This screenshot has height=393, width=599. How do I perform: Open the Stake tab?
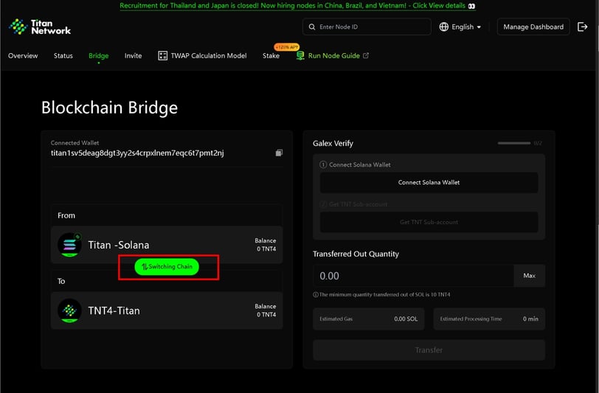[271, 56]
